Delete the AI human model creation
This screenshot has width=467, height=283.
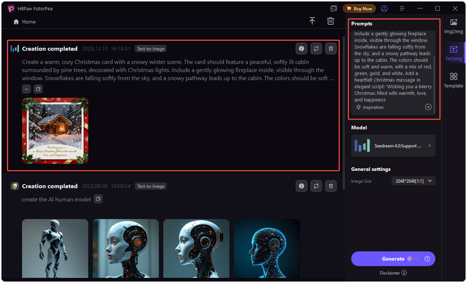pyautogui.click(x=330, y=186)
